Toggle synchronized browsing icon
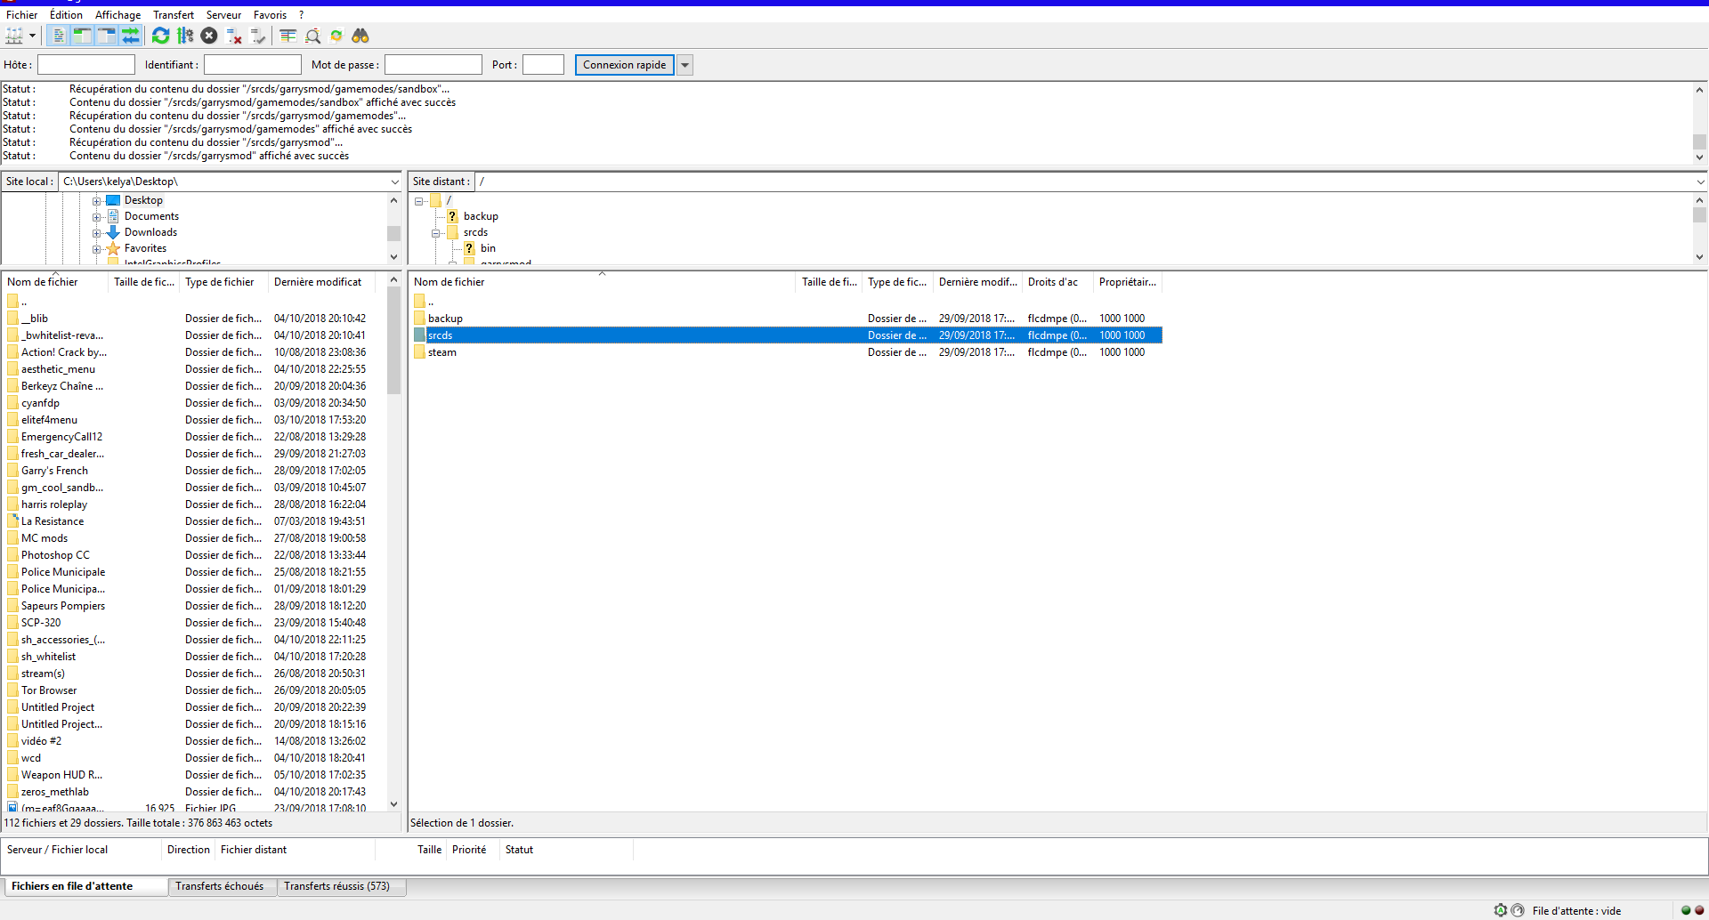Image resolution: width=1709 pixels, height=920 pixels. click(x=336, y=36)
